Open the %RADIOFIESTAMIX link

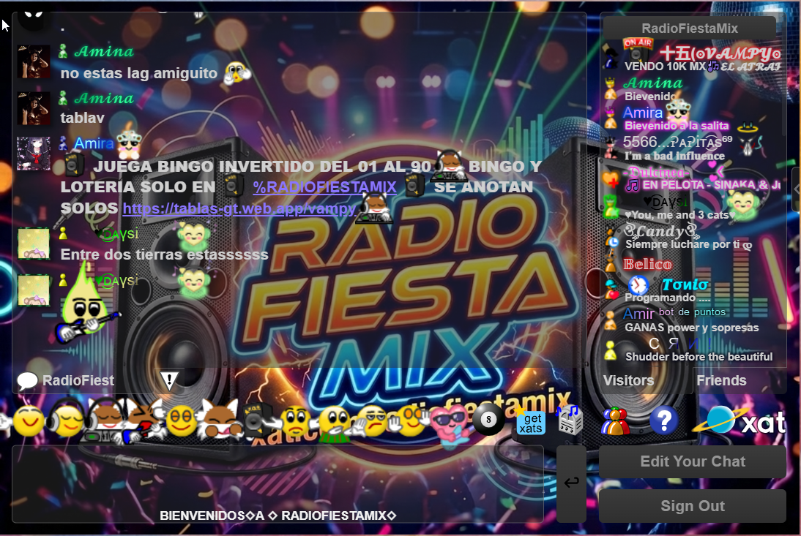coord(325,187)
